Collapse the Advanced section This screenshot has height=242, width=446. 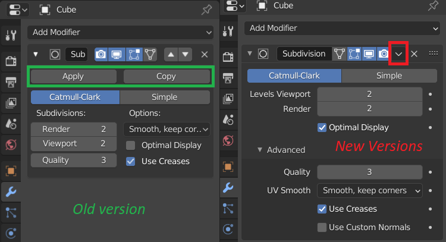pyautogui.click(x=260, y=150)
